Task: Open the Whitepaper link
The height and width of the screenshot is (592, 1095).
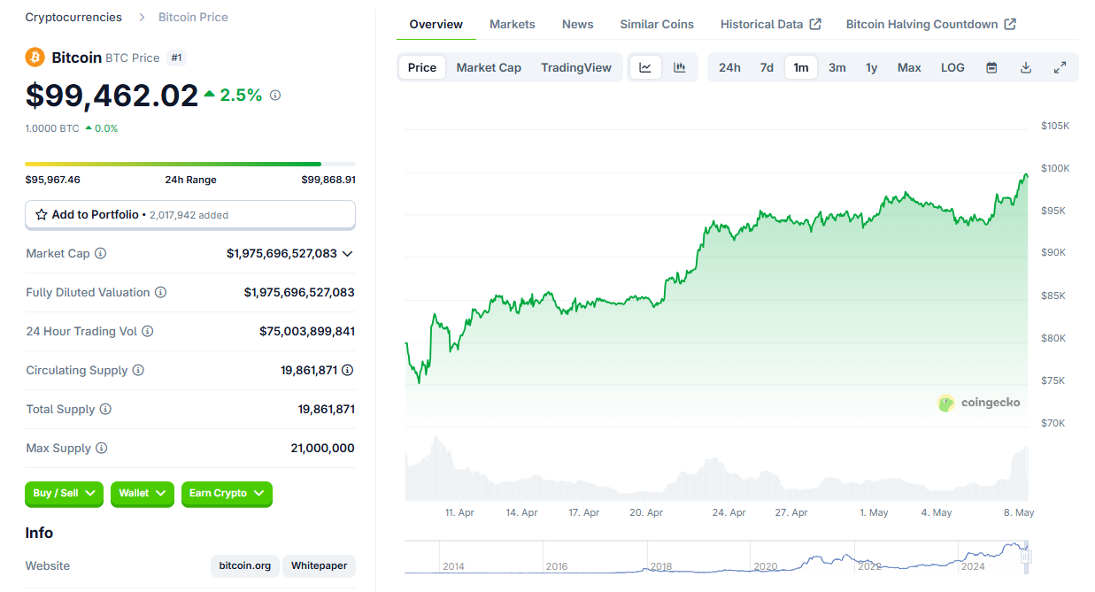Action: click(x=320, y=565)
